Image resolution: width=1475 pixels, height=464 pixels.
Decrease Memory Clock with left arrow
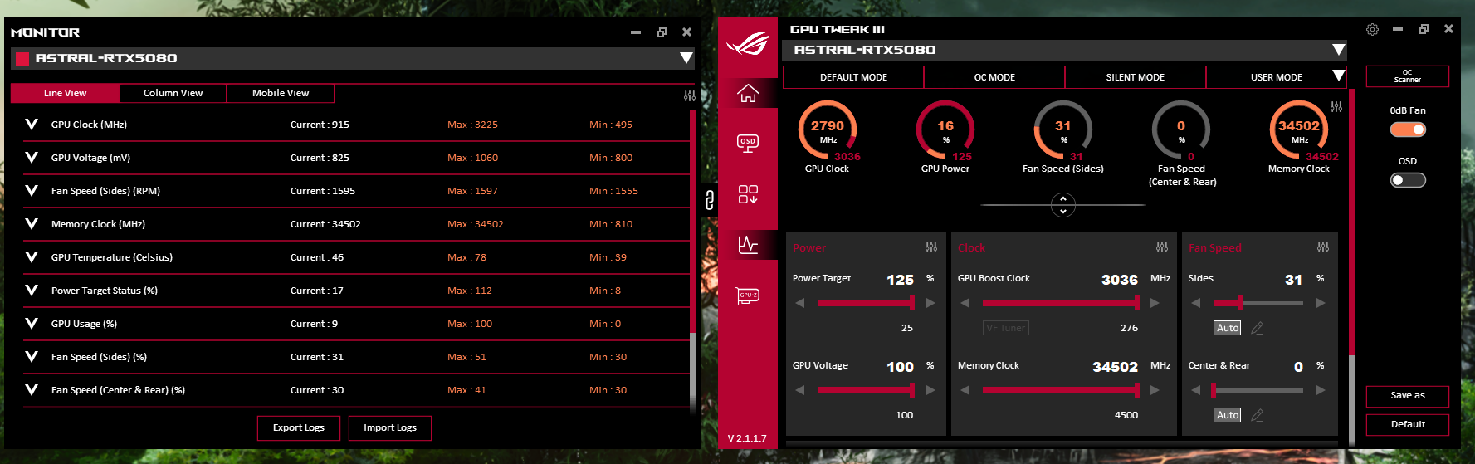pos(965,390)
